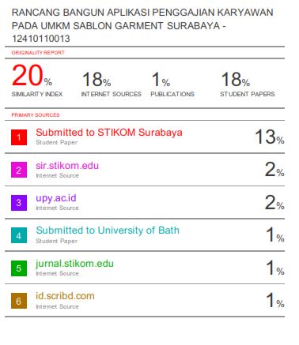Image resolution: width=299 pixels, height=345 pixels.
Task: Click the magenta source number 2 box
Action: pos(19,170)
